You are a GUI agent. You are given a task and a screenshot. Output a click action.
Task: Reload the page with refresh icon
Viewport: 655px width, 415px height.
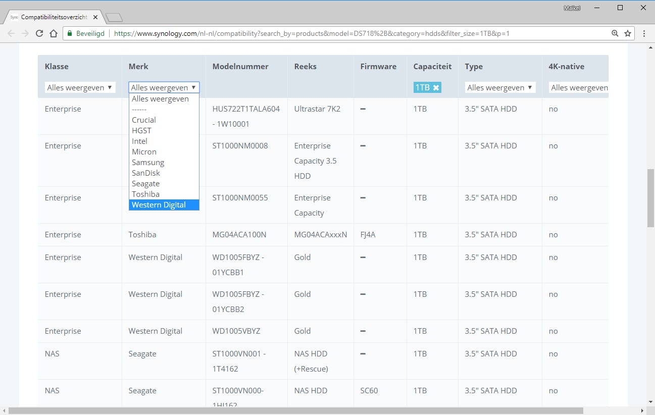pos(39,34)
